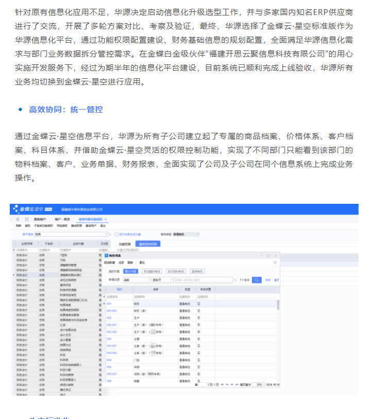Screen dimensions: 373x419
Task: Click the role list vertical scrollbar
Action: tap(278, 305)
